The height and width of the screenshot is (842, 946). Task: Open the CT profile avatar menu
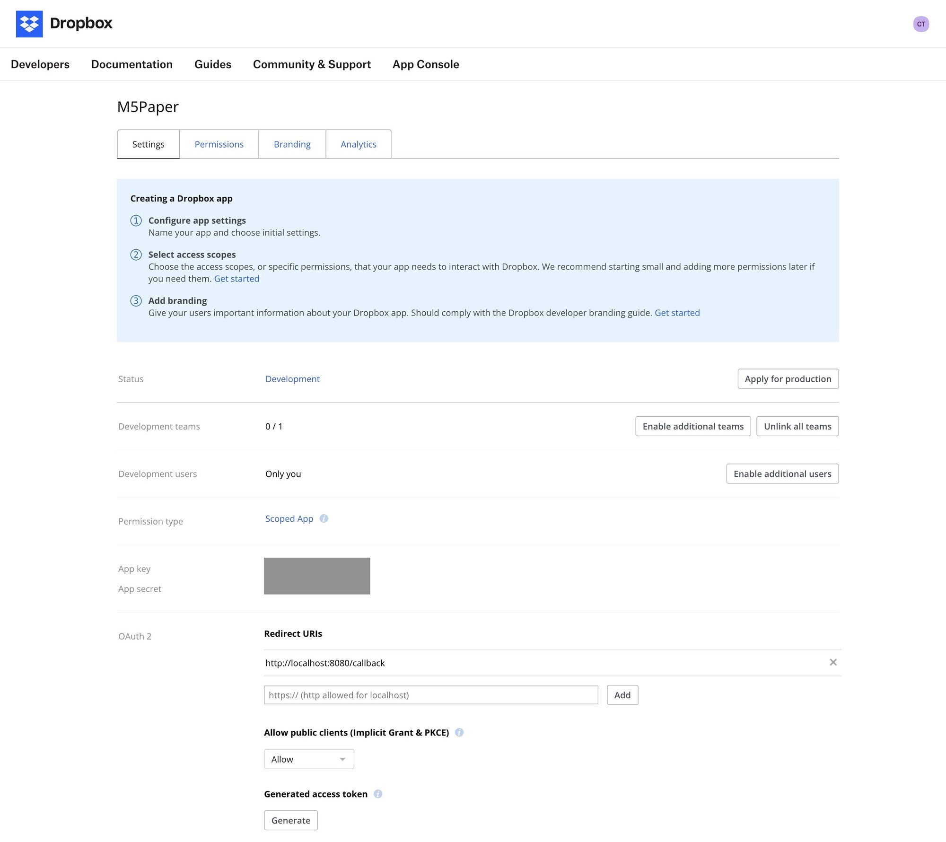pyautogui.click(x=921, y=24)
